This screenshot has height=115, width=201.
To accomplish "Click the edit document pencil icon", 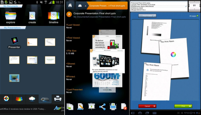I will click(81, 106).
